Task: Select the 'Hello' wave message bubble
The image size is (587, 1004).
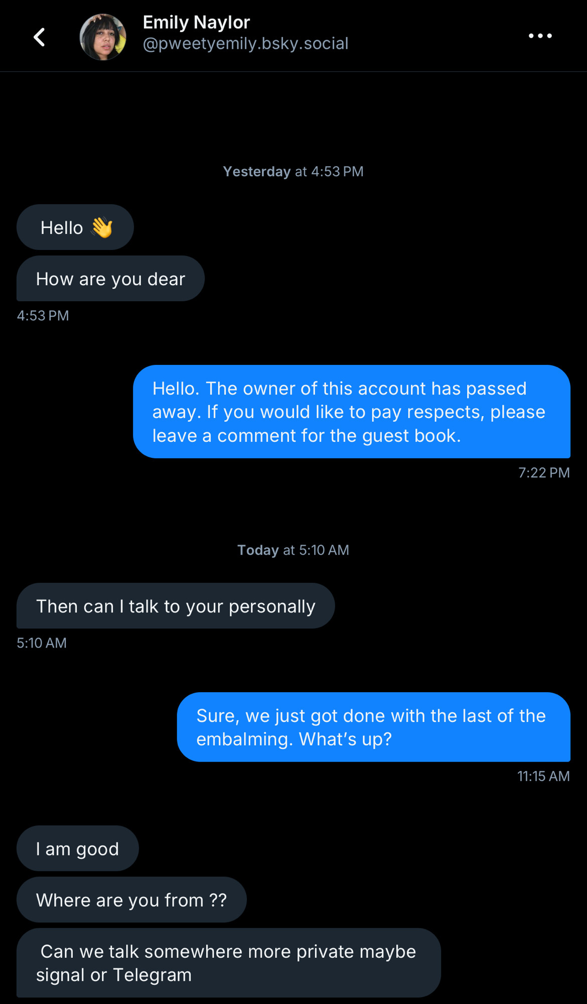Action: [x=75, y=227]
